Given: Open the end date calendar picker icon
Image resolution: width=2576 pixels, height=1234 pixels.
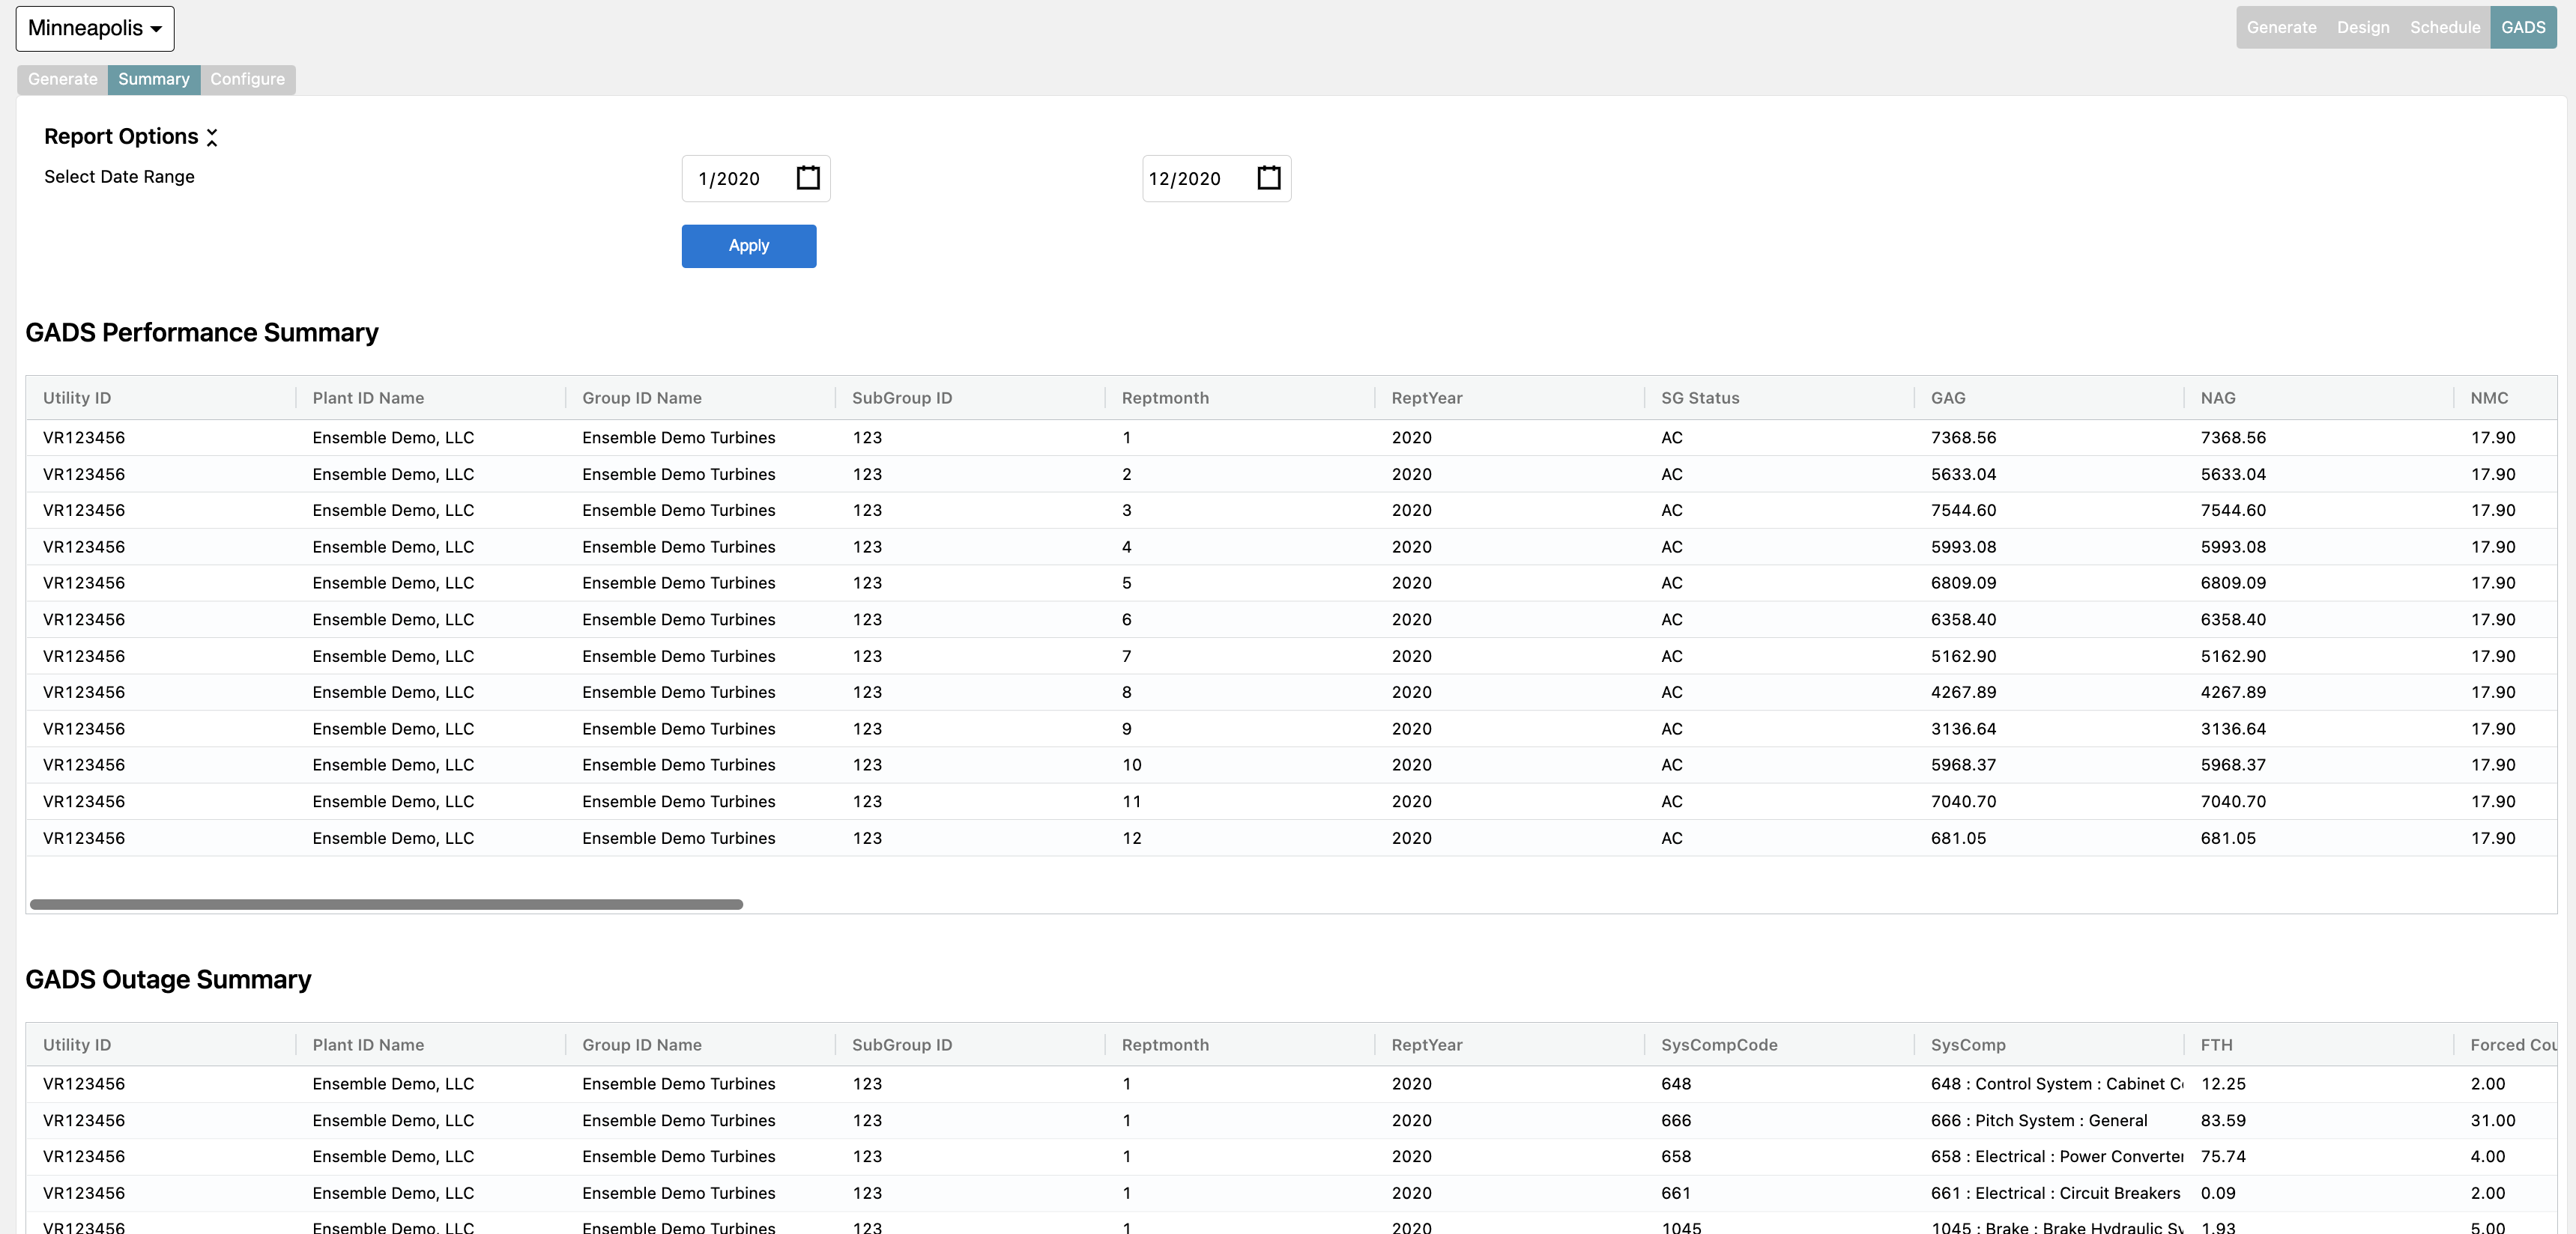Looking at the screenshot, I should [x=1268, y=178].
